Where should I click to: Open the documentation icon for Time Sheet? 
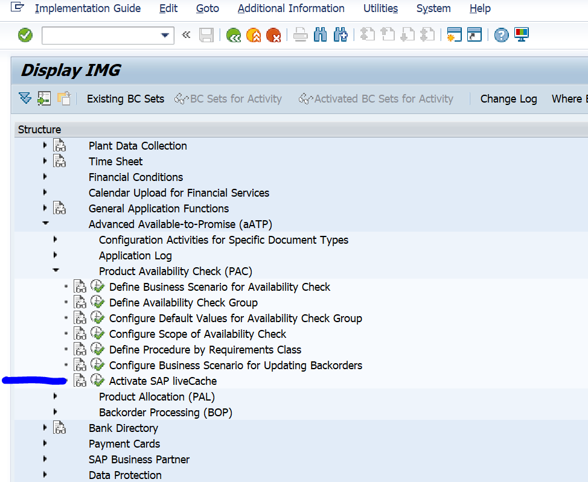click(60, 161)
